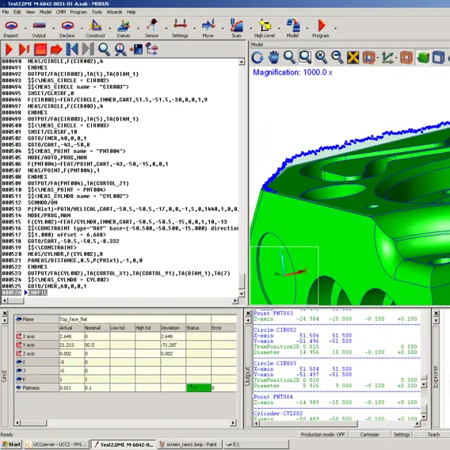The height and width of the screenshot is (450, 450).
Task: Select the zoom window tool
Action: point(305,57)
